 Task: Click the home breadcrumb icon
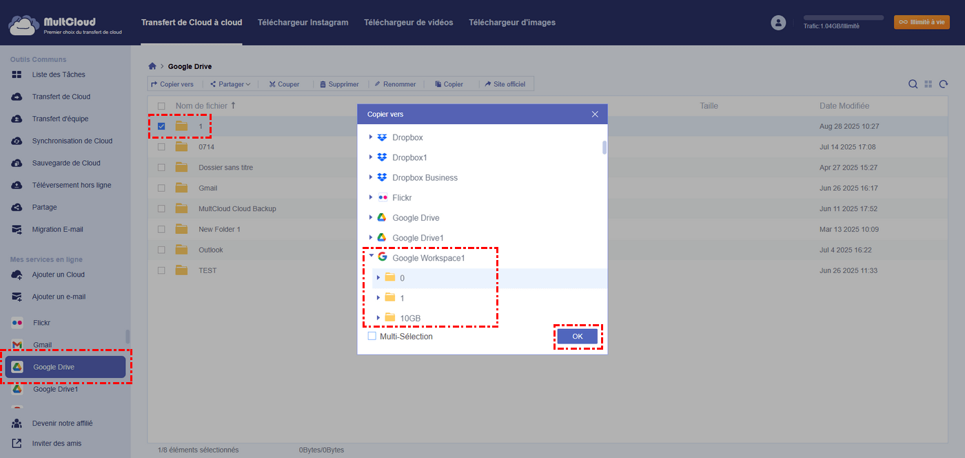152,66
